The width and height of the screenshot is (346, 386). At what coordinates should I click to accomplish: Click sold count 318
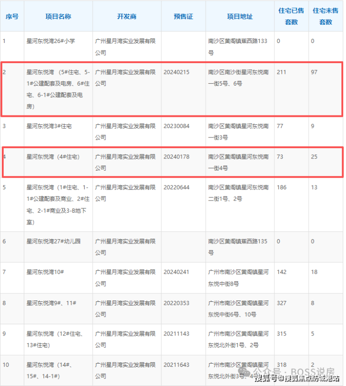pos(282,365)
